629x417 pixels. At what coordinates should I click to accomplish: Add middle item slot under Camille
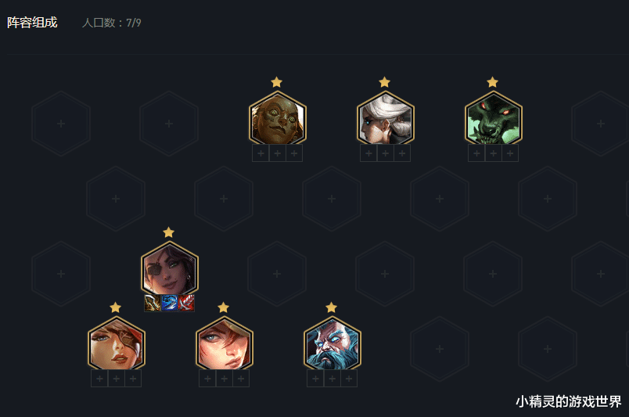(385, 153)
